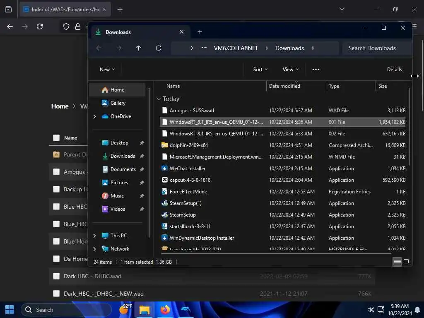Check the Dark_HBC_-_DHBC_-_NEW.wad checkbox
The image size is (424, 318).
pos(56,294)
